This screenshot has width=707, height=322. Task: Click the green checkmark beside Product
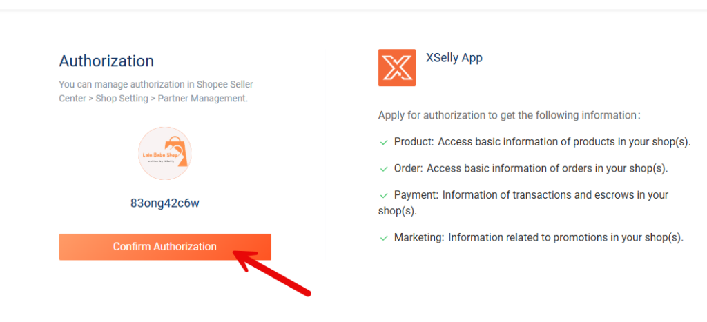pos(384,142)
